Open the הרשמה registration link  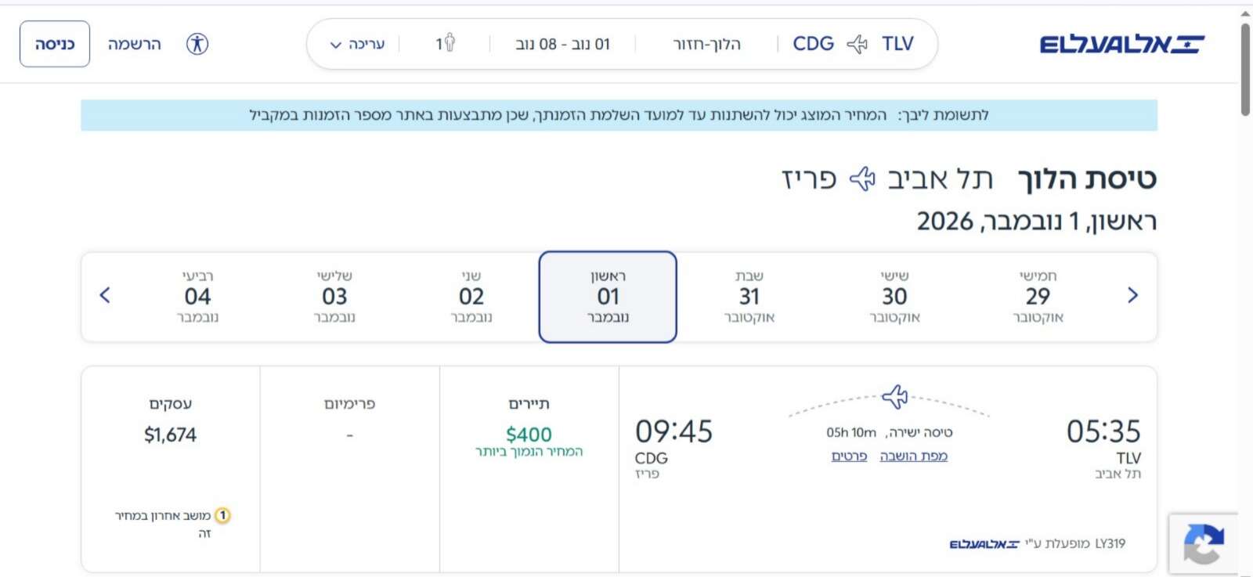pos(135,44)
